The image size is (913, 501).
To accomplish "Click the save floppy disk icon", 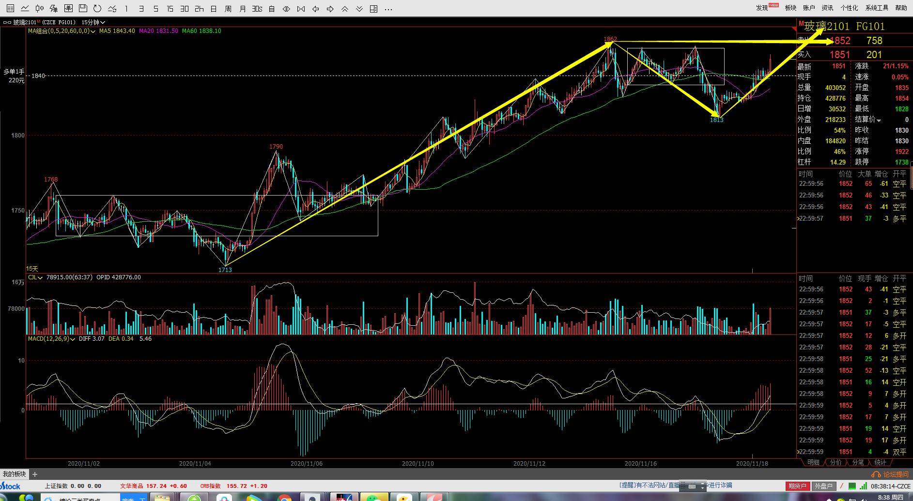I will point(83,9).
